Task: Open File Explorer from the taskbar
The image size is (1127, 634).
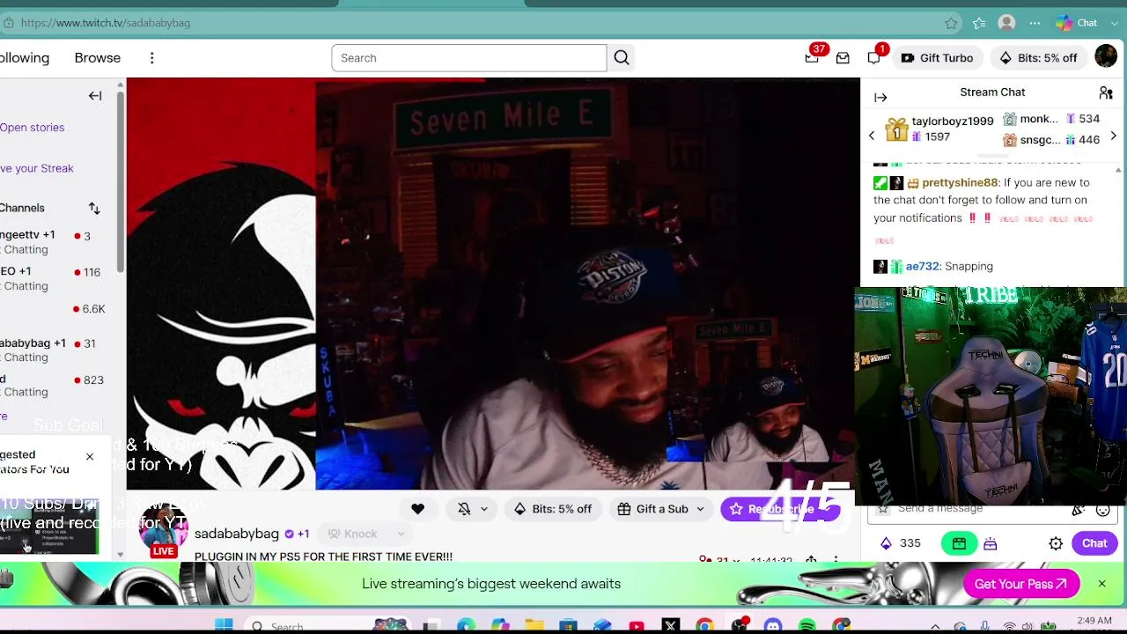Action: (x=534, y=626)
